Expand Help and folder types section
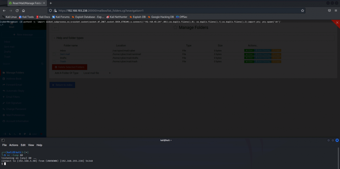Viewport: 340px width, 169px height. (x=193, y=38)
